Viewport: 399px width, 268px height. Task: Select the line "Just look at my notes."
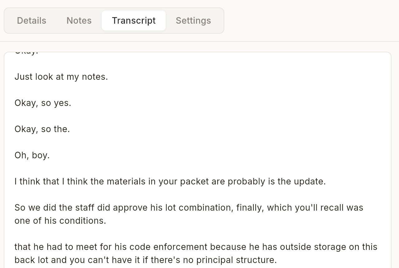(61, 77)
